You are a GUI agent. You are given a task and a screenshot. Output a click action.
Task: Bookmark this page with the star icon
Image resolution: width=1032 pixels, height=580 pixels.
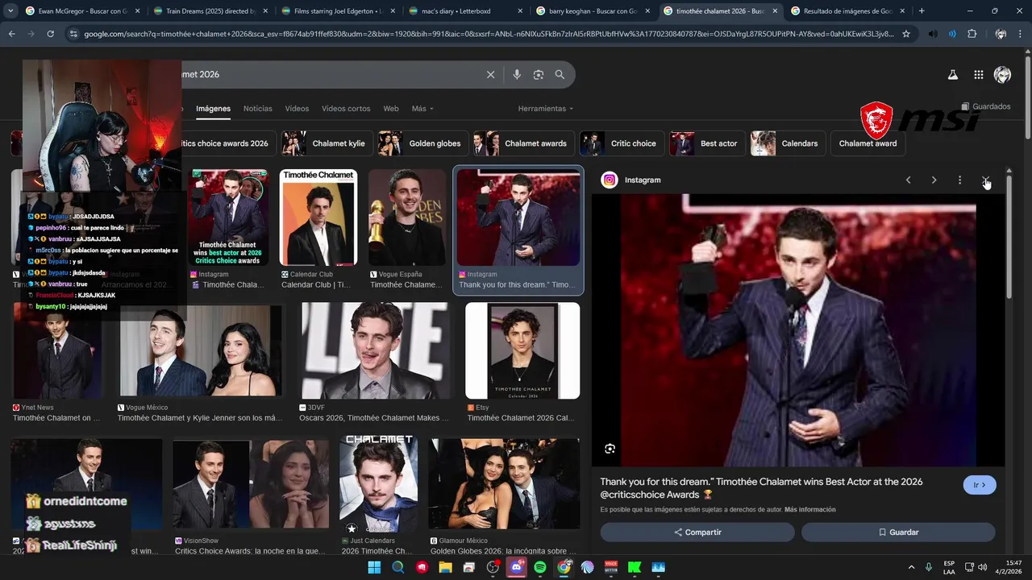[906, 34]
